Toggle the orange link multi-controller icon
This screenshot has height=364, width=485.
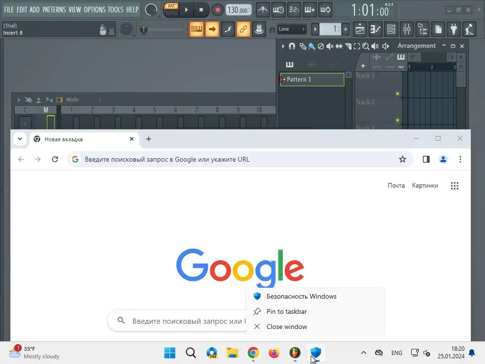click(243, 29)
